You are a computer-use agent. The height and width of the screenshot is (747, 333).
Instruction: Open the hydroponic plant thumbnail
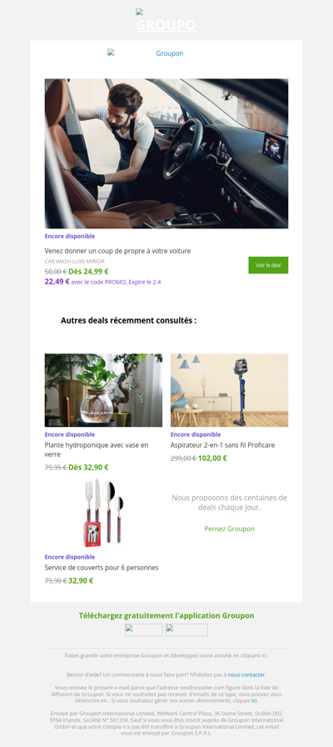tap(103, 389)
